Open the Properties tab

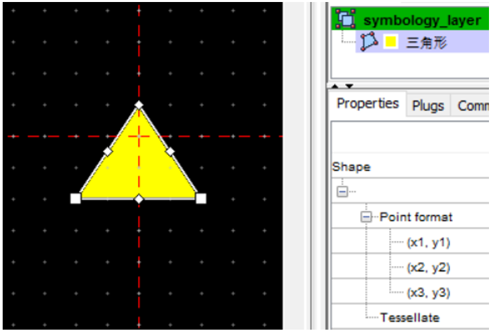pyautogui.click(x=368, y=104)
